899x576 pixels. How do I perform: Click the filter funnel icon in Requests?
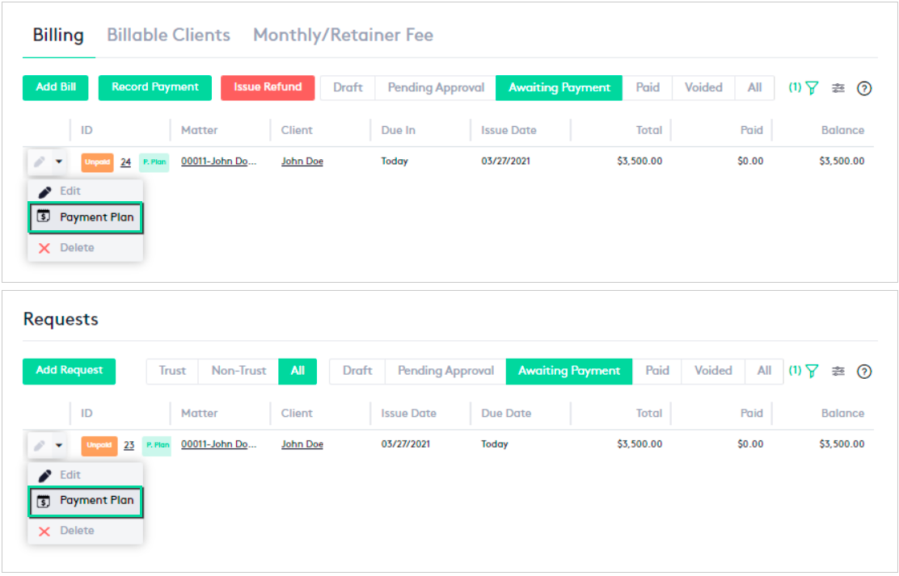click(x=812, y=371)
